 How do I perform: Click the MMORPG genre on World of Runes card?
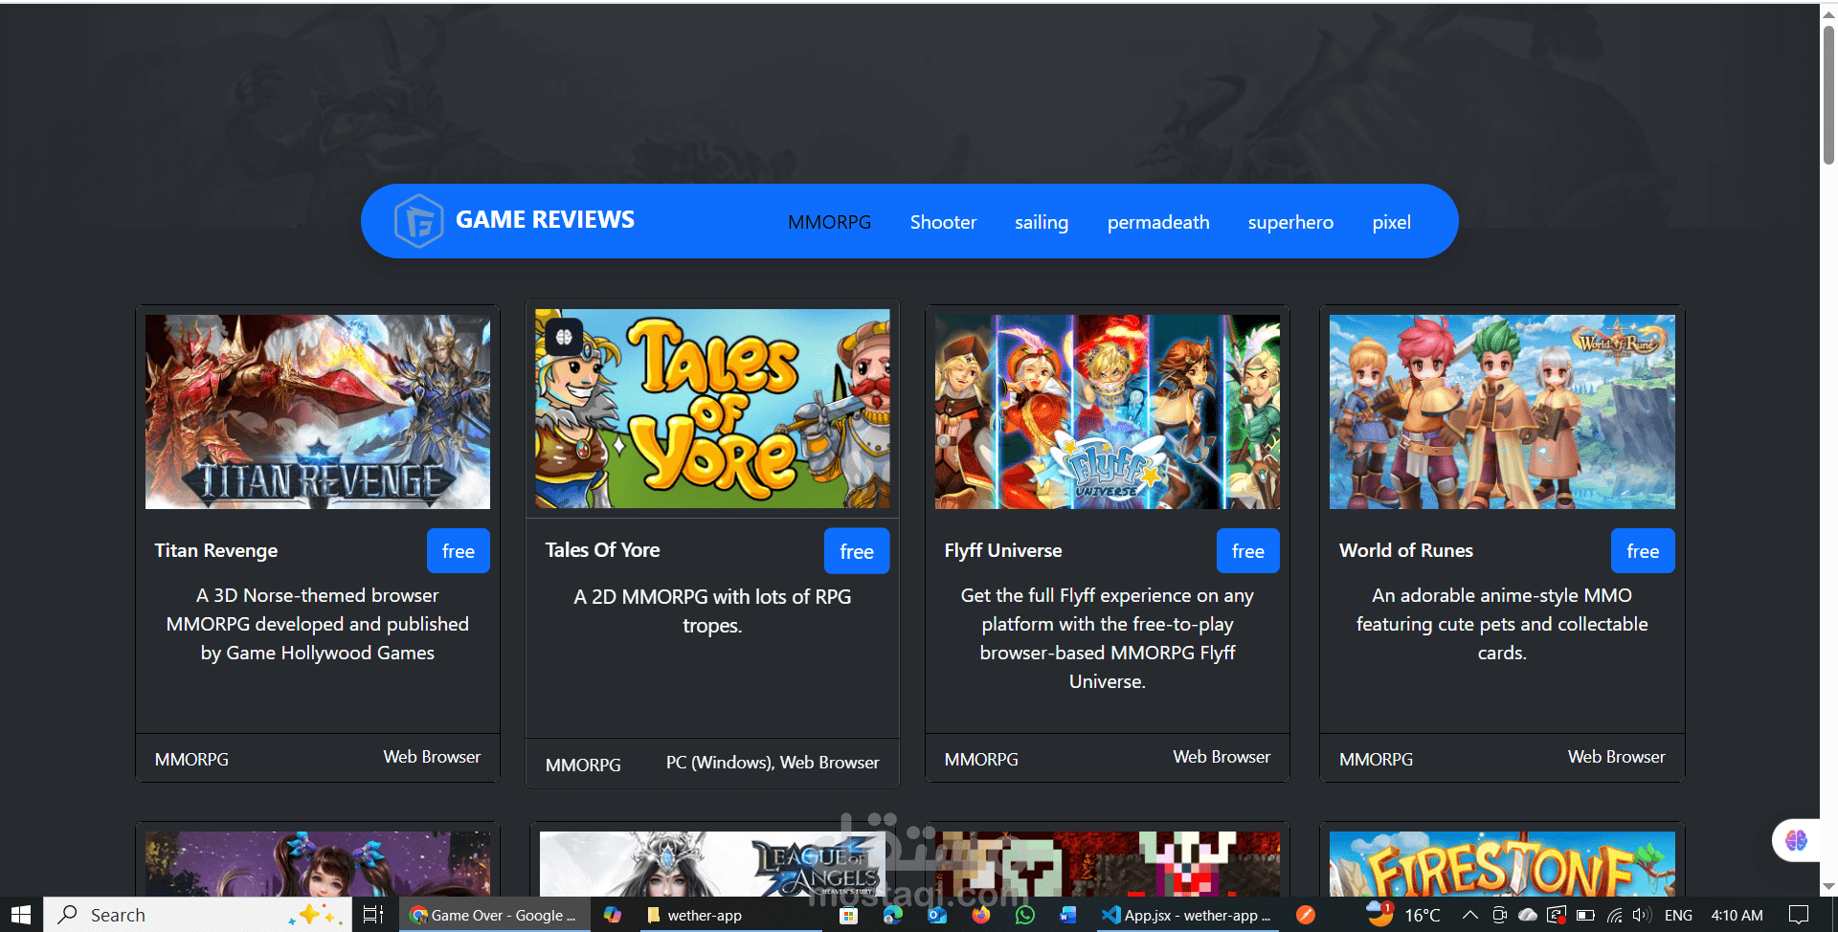1376,759
